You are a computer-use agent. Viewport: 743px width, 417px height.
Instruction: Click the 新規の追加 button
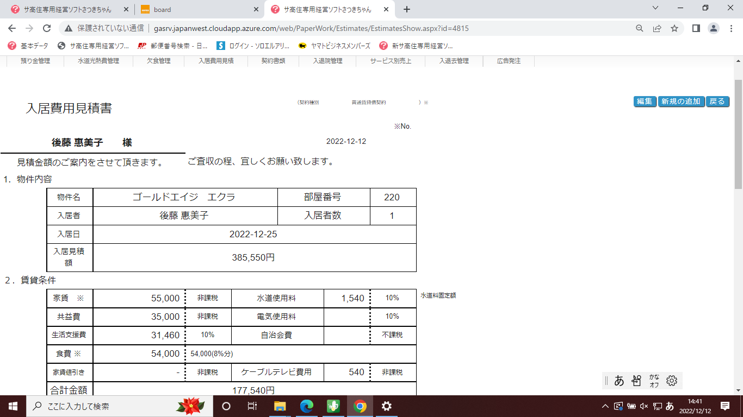[681, 102]
